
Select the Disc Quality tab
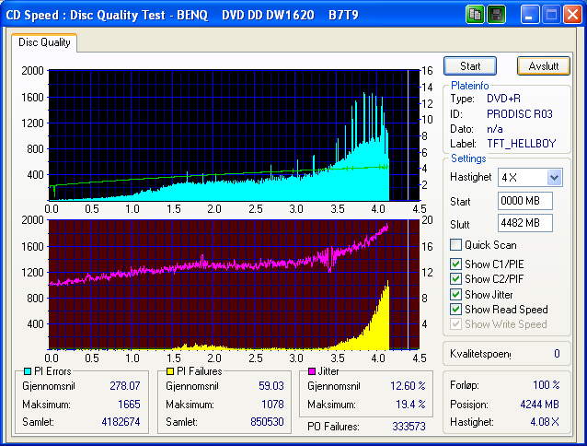pyautogui.click(x=44, y=42)
